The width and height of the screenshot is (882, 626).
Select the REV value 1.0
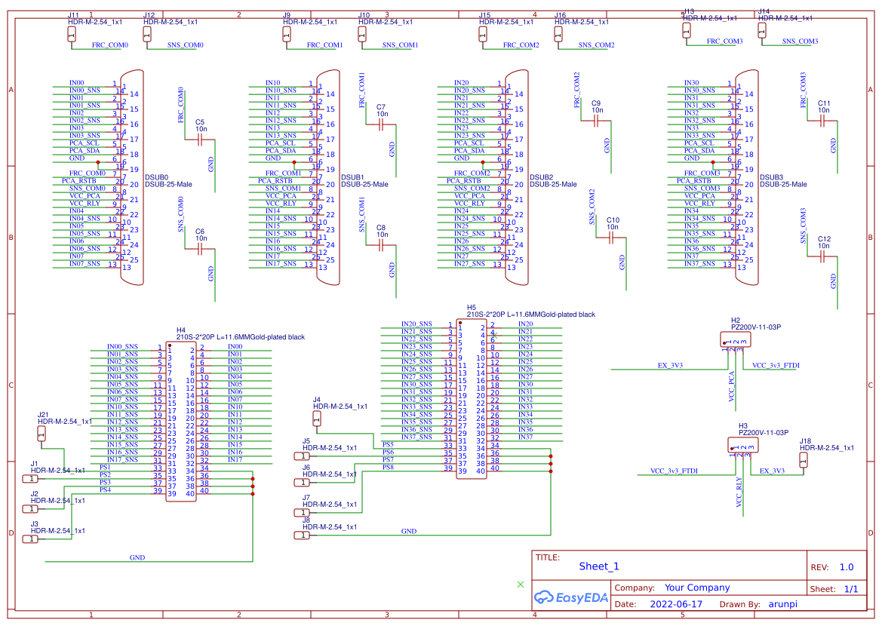847,567
